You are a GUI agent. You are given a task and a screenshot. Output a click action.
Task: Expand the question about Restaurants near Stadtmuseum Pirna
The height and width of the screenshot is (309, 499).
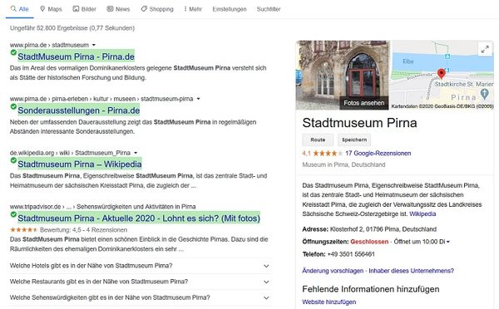(x=140, y=282)
